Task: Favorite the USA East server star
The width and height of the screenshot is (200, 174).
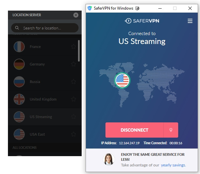Action: [x=73, y=134]
